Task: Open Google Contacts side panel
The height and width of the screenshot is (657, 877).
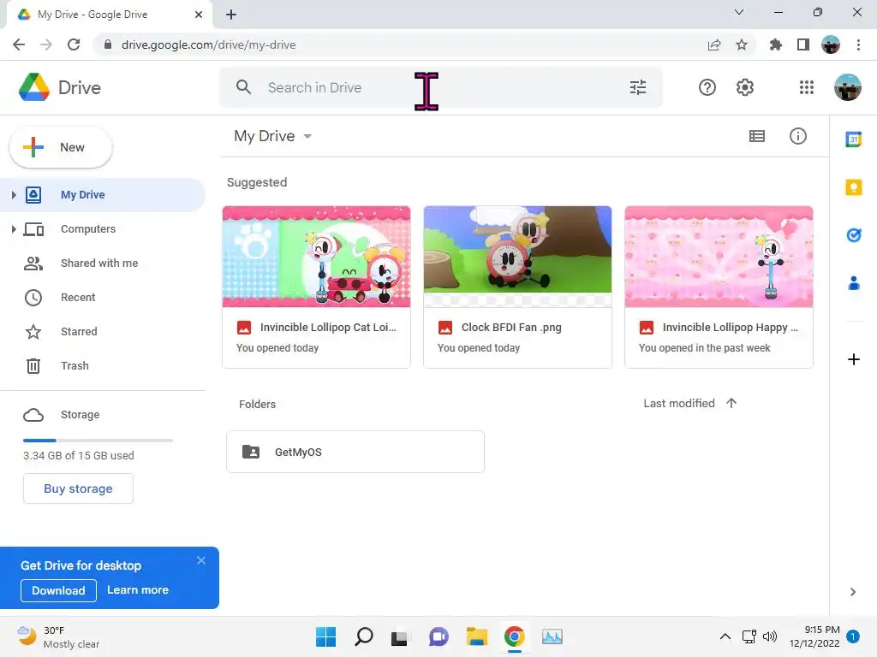Action: [853, 283]
